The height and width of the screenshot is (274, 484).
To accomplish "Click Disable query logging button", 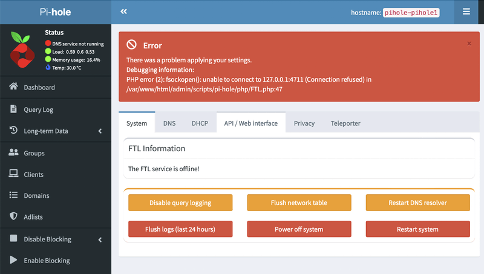I will click(180, 203).
